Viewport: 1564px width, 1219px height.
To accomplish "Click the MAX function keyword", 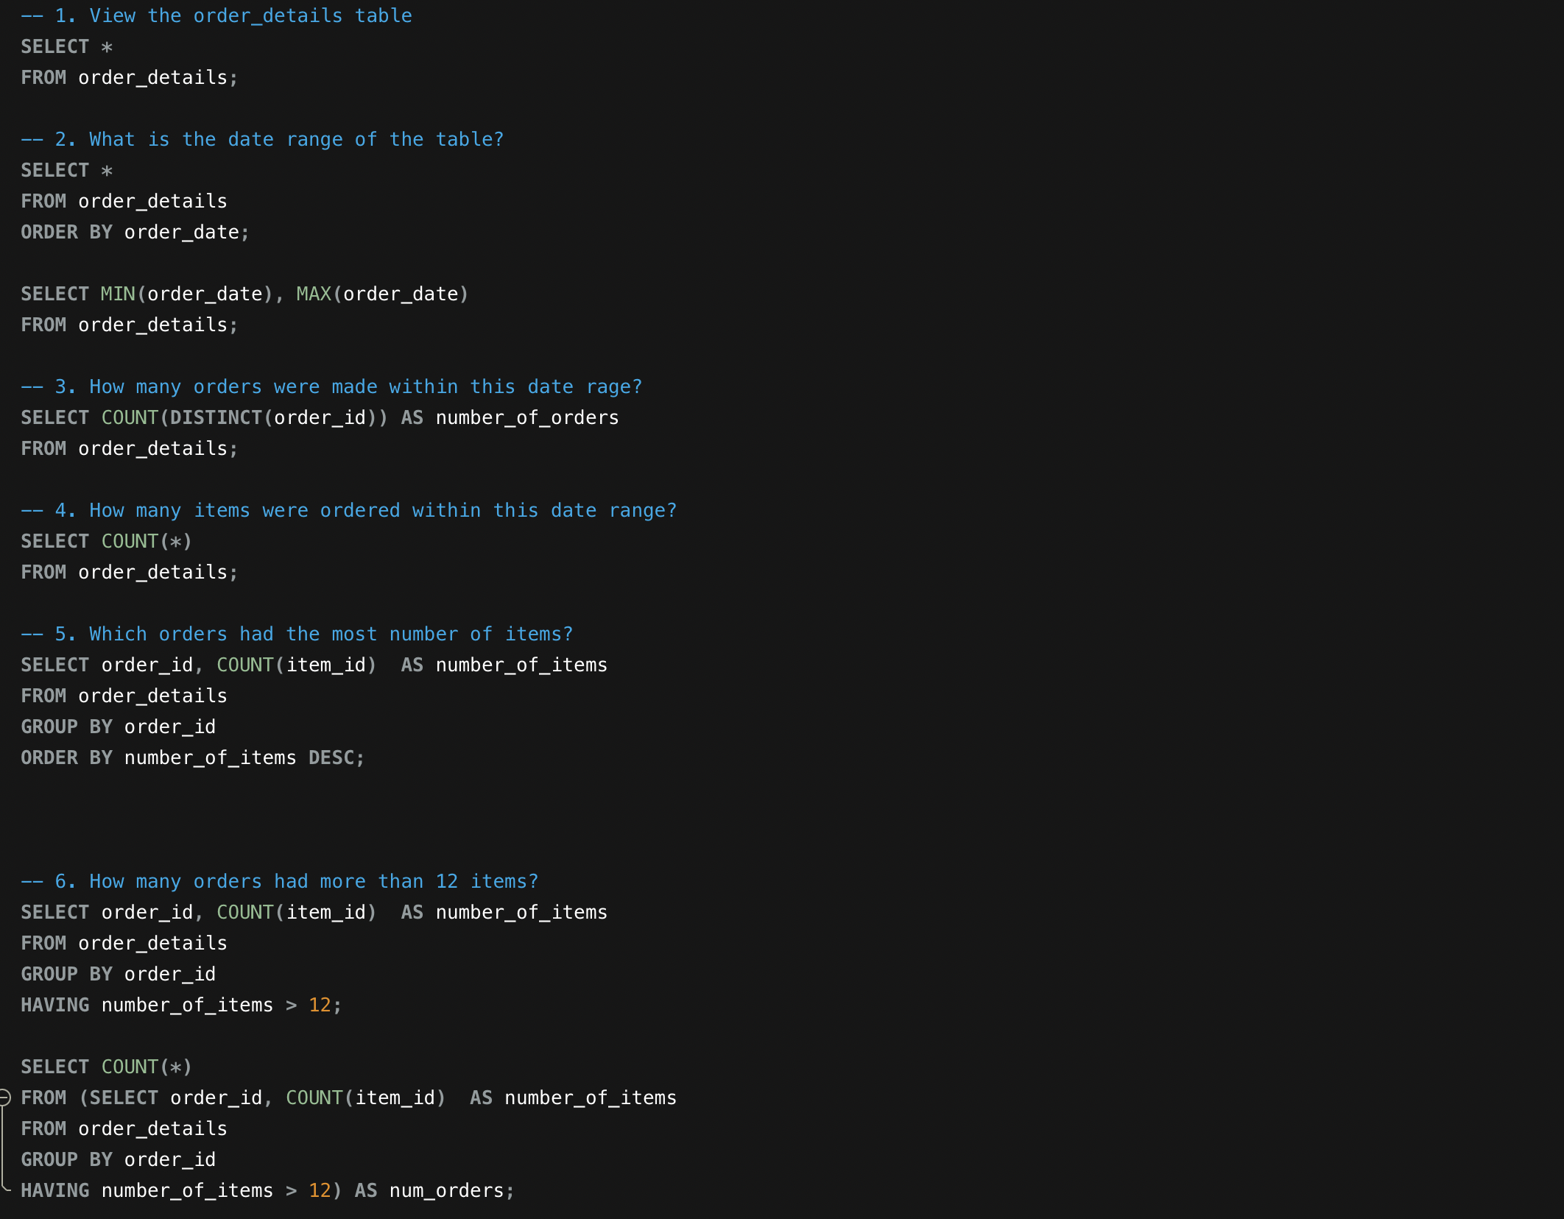I will [314, 294].
